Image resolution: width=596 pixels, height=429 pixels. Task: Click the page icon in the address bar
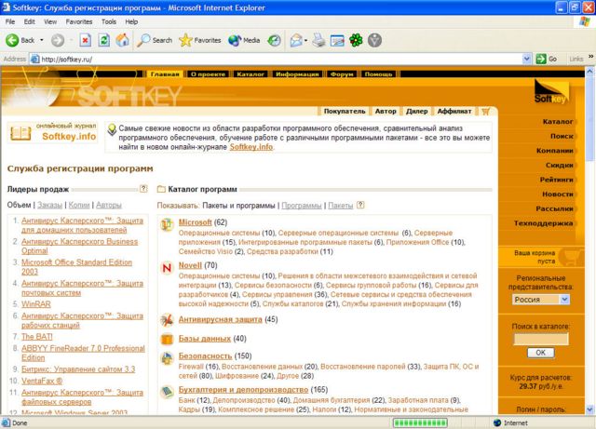[x=35, y=59]
